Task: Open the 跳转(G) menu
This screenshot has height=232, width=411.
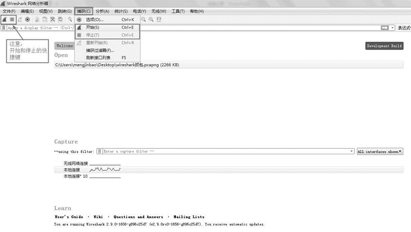Action: (x=65, y=11)
